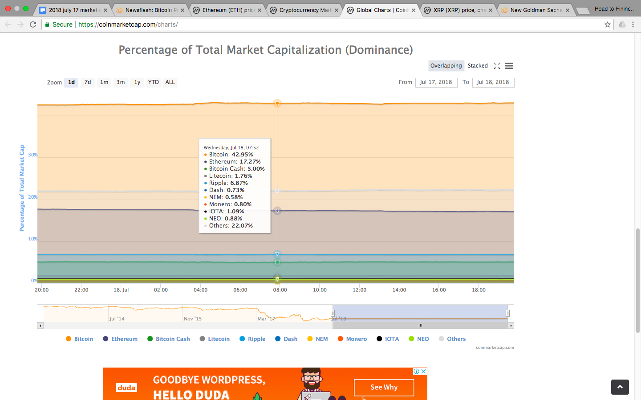This screenshot has width=641, height=400.
Task: Bookmark page with star icon
Action: point(608,24)
